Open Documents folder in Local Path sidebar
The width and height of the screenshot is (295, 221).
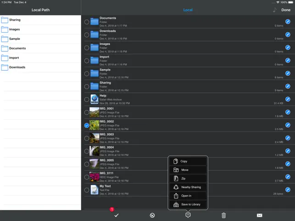click(x=40, y=48)
